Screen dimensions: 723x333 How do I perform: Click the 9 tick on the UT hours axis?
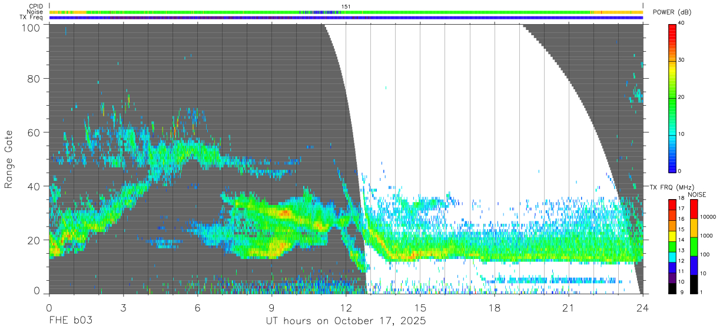click(x=271, y=308)
